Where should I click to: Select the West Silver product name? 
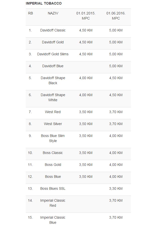click(x=53, y=124)
